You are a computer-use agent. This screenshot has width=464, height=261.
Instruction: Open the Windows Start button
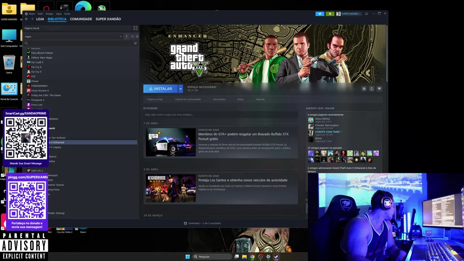coord(187,257)
